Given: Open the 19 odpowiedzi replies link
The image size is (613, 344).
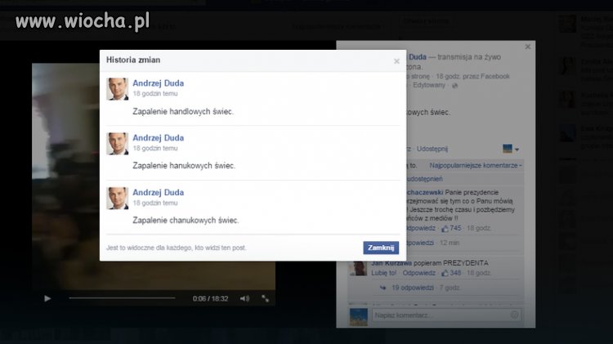Looking at the screenshot, I should click(x=413, y=288).
